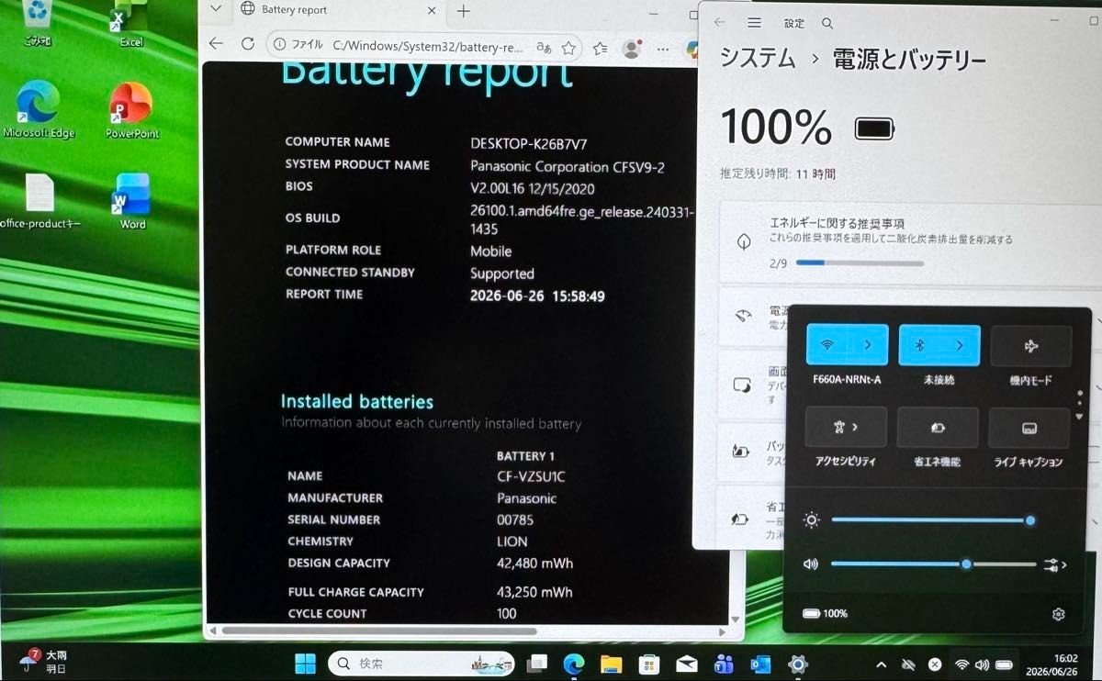The width and height of the screenshot is (1102, 681).
Task: Refresh the Battery report page
Action: click(x=247, y=44)
